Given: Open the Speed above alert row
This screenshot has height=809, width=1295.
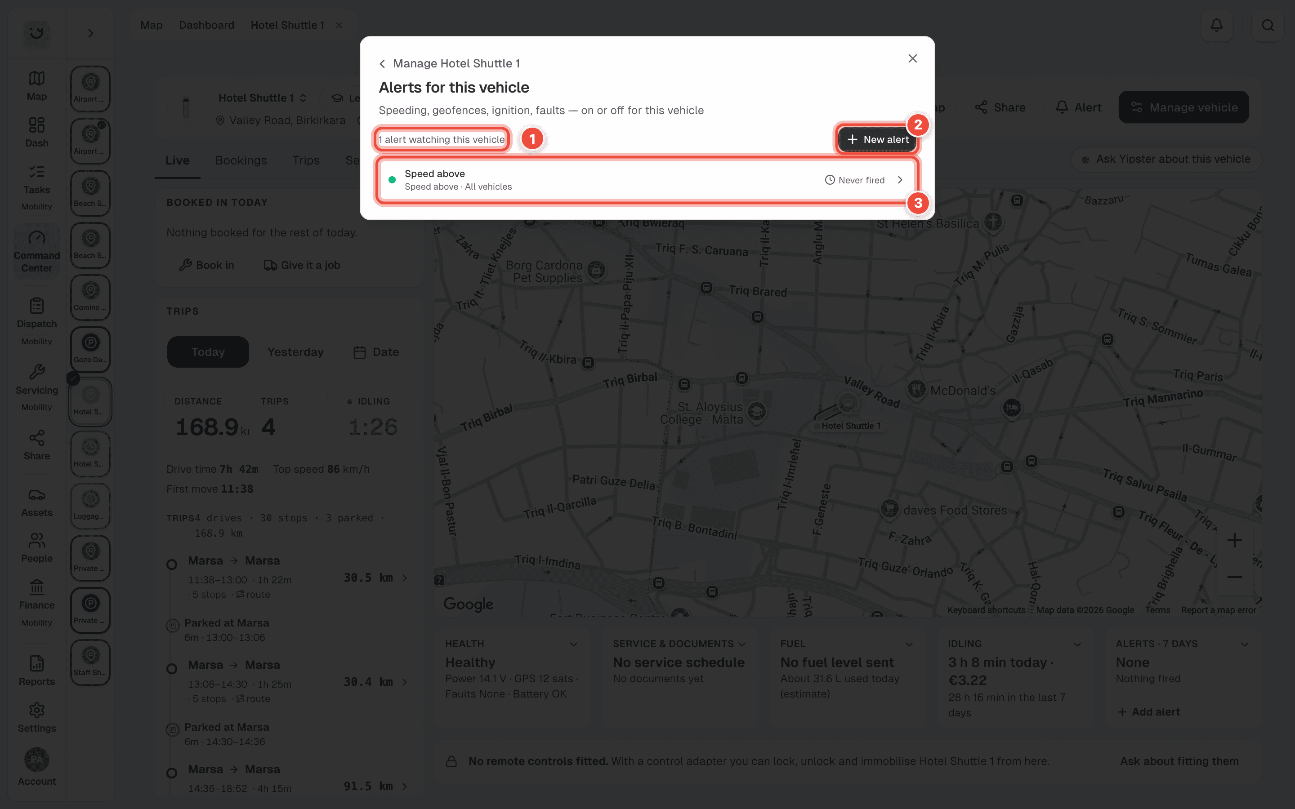Looking at the screenshot, I should [647, 180].
